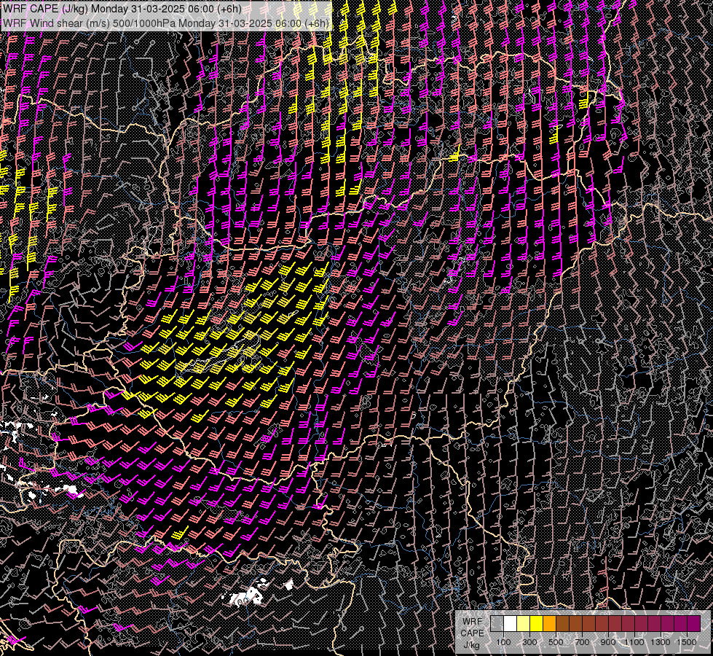Select the orange CAPE legend swatch
The image size is (713, 656).
coord(550,623)
